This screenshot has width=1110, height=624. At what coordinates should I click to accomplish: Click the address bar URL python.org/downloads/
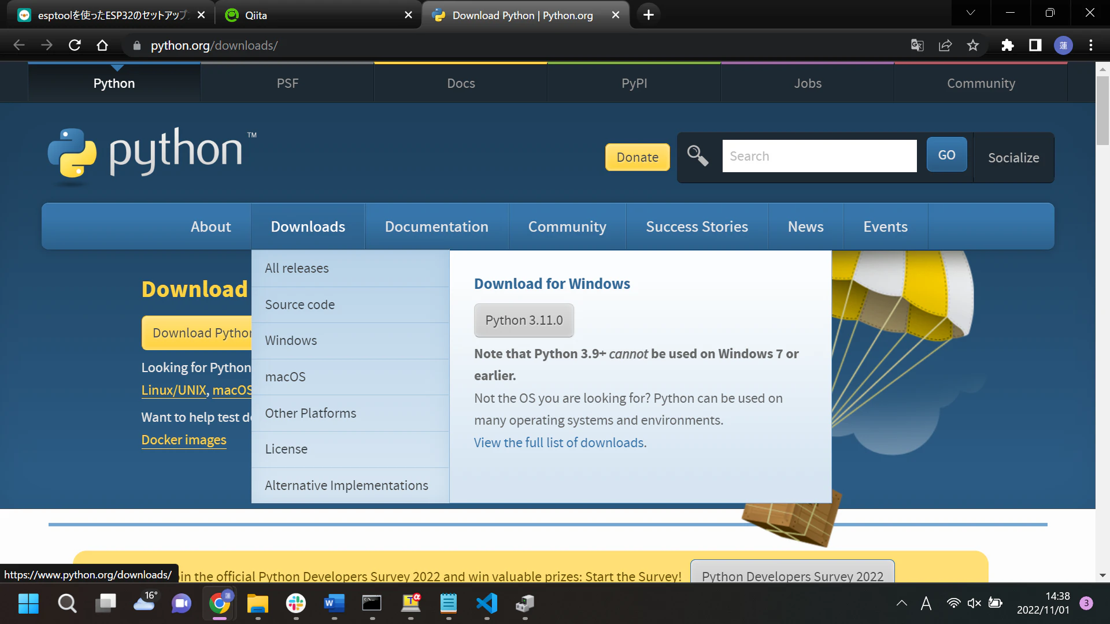(x=214, y=45)
